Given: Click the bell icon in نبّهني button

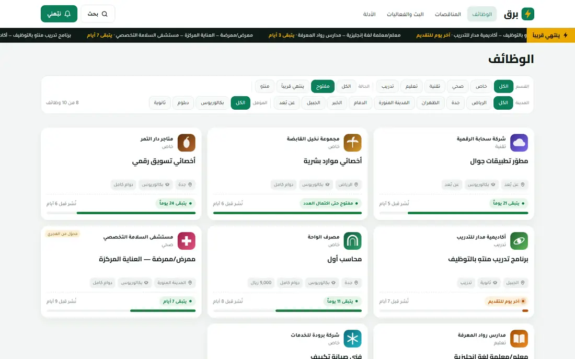Looking at the screenshot, I should pyautogui.click(x=67, y=14).
